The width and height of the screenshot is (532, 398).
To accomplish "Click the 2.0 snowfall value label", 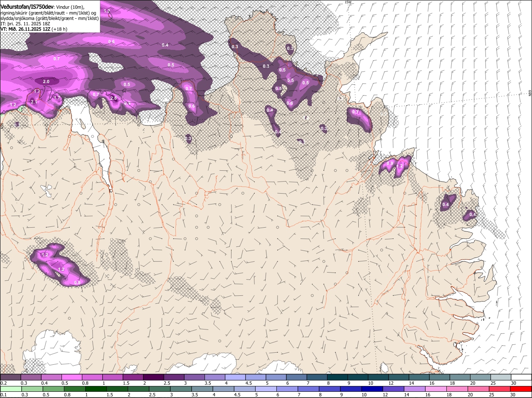I will (46, 81).
